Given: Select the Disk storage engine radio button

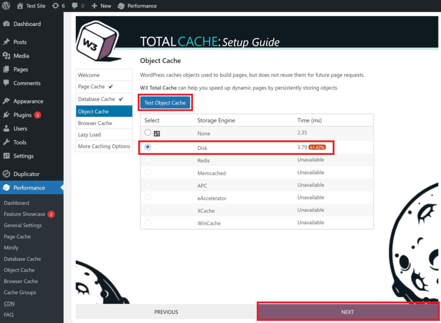Looking at the screenshot, I should point(148,147).
